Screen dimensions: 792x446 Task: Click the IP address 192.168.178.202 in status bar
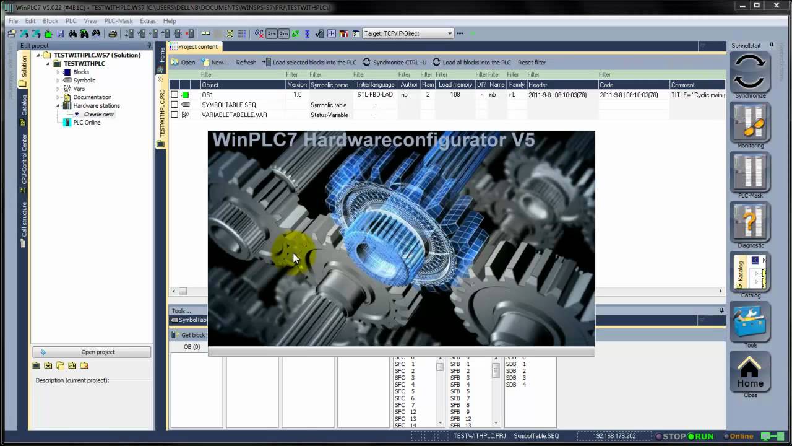tap(614, 436)
